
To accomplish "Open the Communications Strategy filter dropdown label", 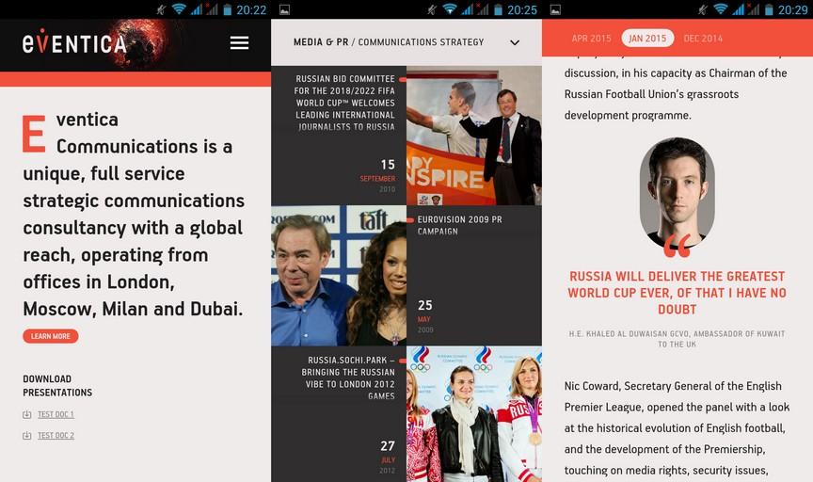I will click(421, 42).
